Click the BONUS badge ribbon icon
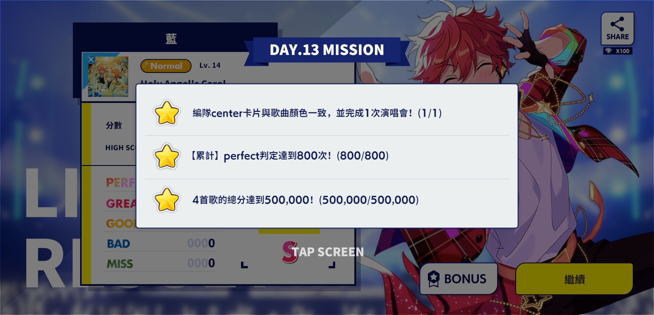 433,279
